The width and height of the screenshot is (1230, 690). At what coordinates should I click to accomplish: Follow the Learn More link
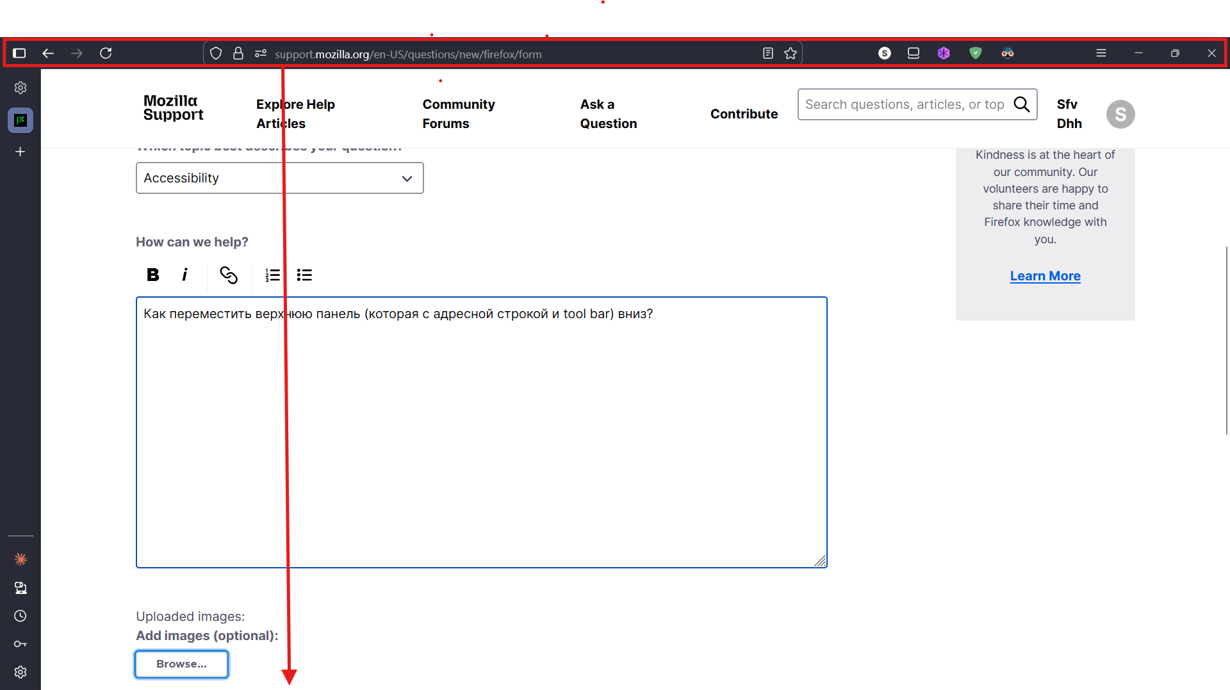1045,276
